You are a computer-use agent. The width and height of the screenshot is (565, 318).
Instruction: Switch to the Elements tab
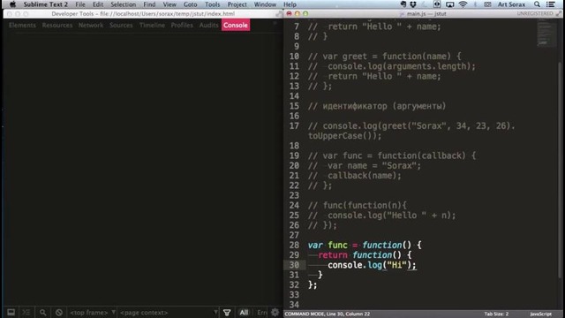[x=22, y=26]
